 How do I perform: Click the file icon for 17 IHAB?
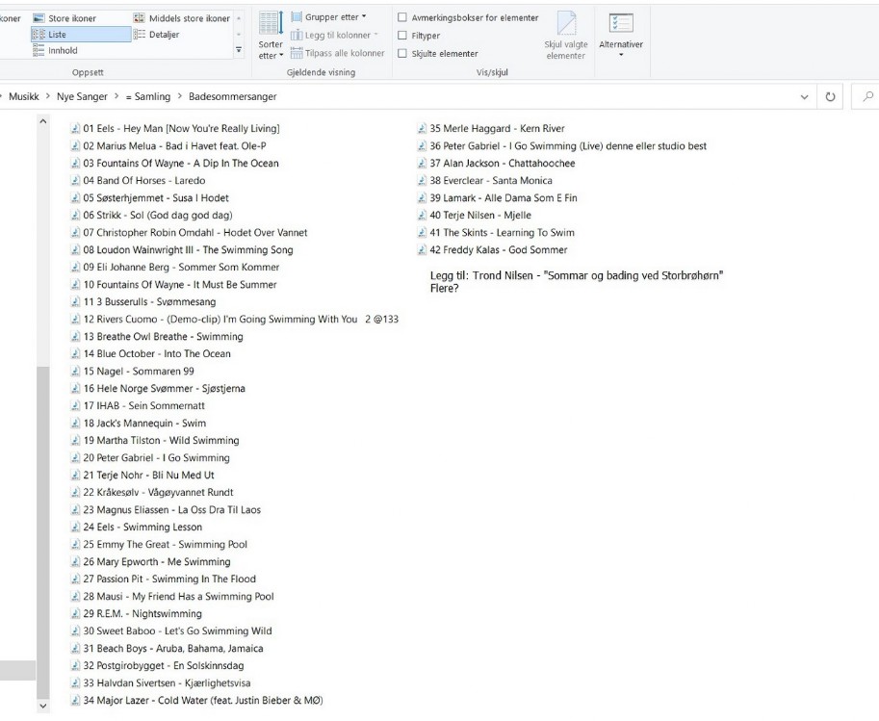click(75, 406)
